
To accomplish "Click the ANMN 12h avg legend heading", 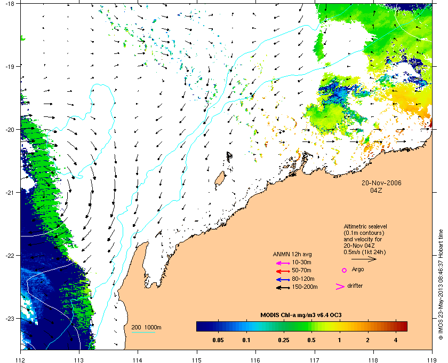I will (x=292, y=254).
